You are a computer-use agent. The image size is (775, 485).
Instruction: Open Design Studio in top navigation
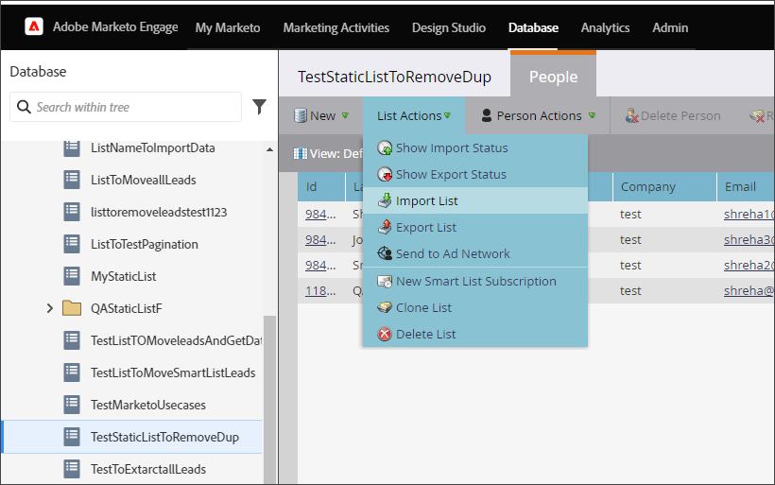[x=449, y=27]
